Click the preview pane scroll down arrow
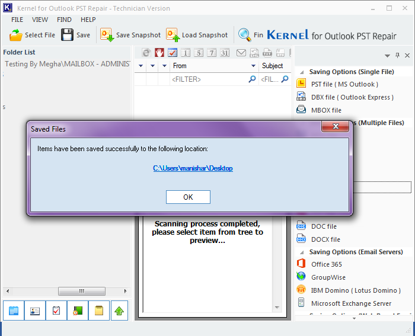 pos(277,308)
